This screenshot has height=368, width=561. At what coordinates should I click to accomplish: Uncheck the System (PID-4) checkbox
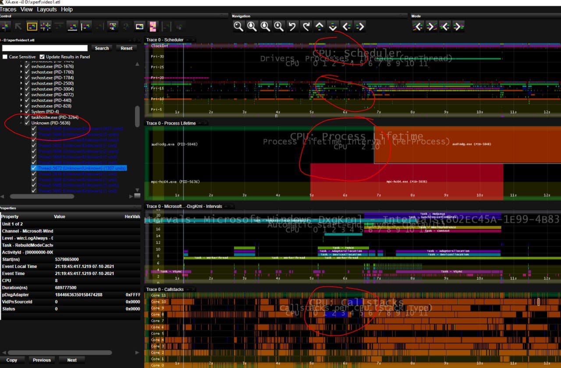pos(28,112)
